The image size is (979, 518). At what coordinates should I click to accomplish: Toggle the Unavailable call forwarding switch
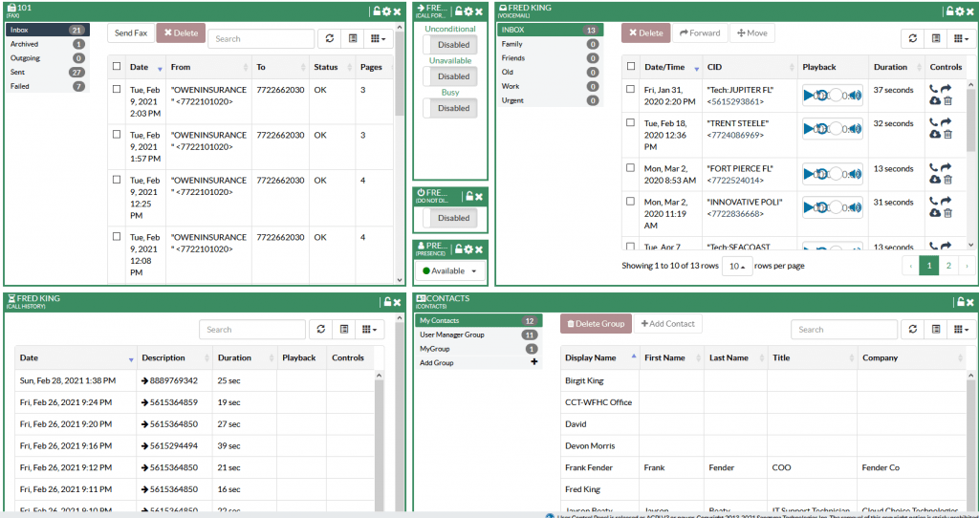tap(449, 76)
